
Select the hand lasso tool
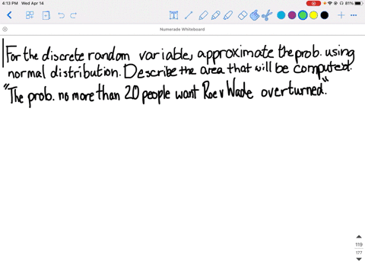pyautogui.click(x=255, y=15)
